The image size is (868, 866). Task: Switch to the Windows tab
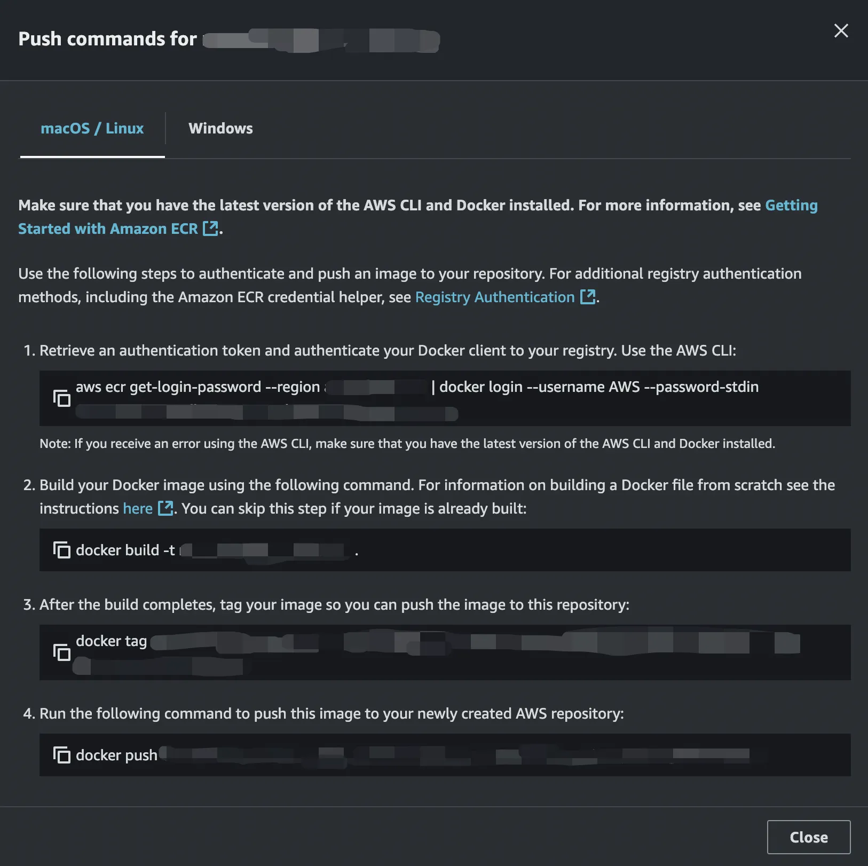click(220, 129)
